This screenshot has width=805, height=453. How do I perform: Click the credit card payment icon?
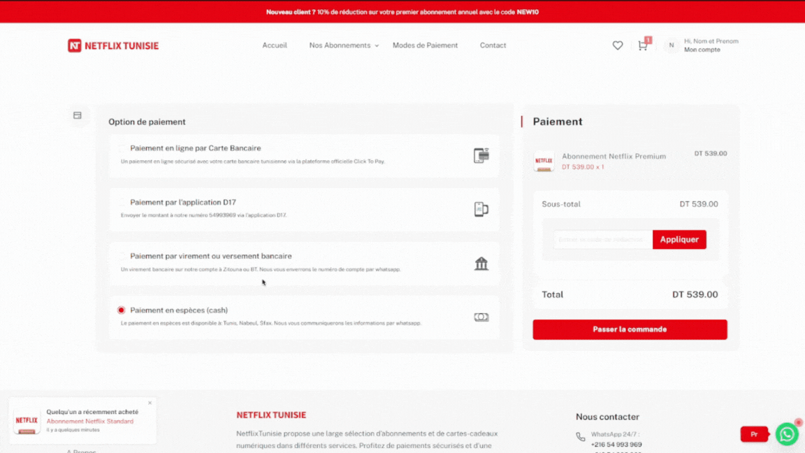point(481,156)
